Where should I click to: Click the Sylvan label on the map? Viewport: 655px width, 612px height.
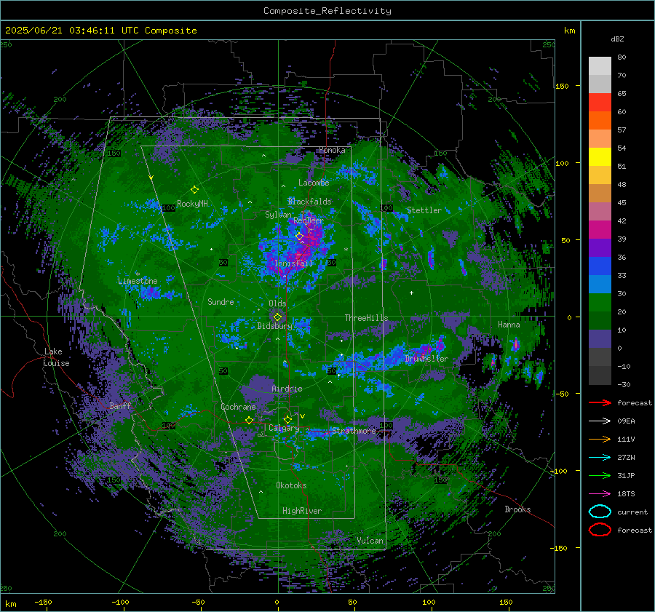(278, 215)
